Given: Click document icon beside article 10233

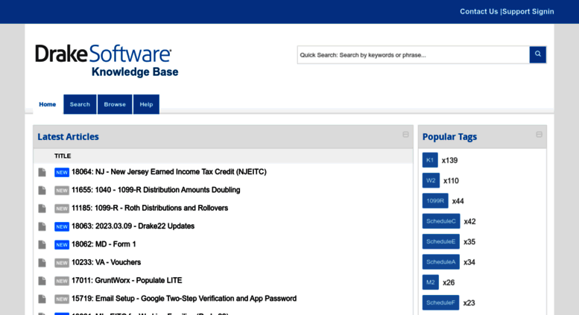Looking at the screenshot, I should [42, 263].
